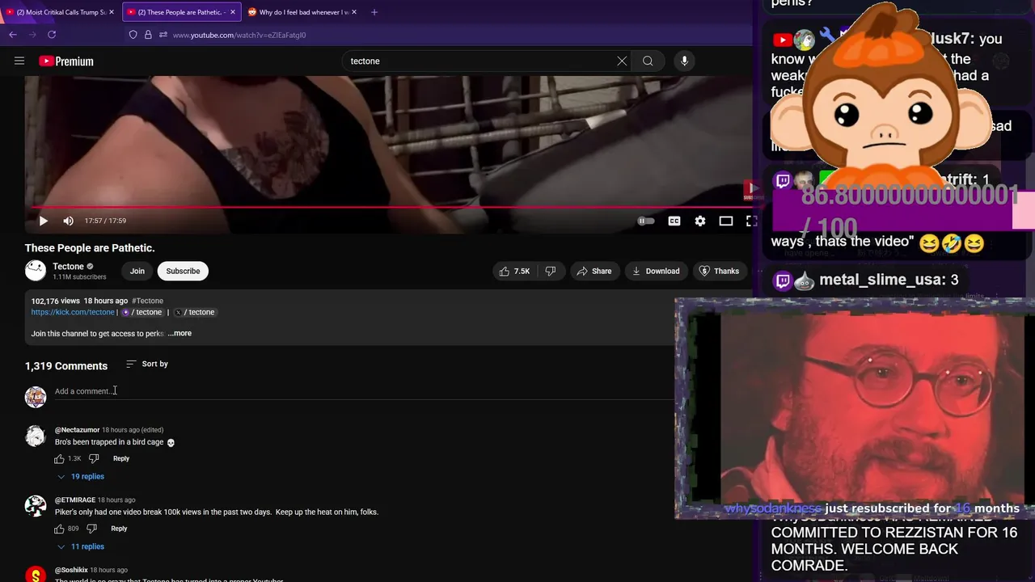The width and height of the screenshot is (1035, 582).
Task: Dislike Nectazumor's comment
Action: point(94,458)
